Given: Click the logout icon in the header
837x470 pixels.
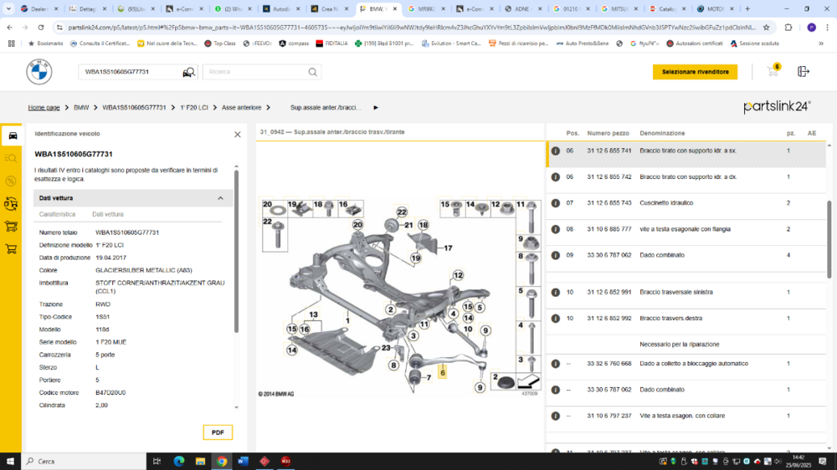Looking at the screenshot, I should (x=804, y=72).
